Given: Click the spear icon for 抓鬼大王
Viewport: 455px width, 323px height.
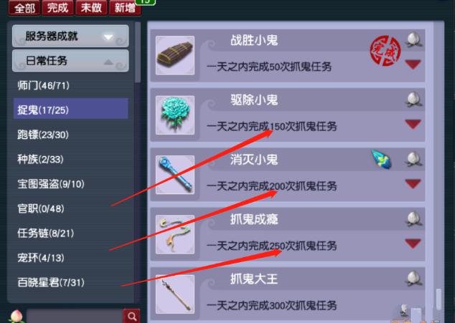Looking at the screenshot, I should coord(175,294).
